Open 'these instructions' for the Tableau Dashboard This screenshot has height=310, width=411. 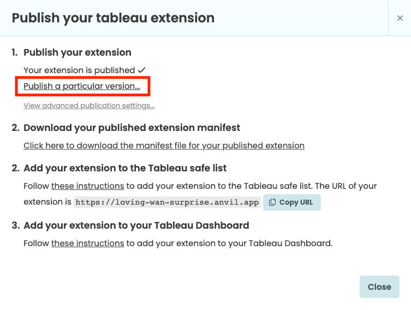coord(87,243)
